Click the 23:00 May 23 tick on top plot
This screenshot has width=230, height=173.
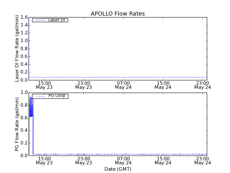coord(84,85)
